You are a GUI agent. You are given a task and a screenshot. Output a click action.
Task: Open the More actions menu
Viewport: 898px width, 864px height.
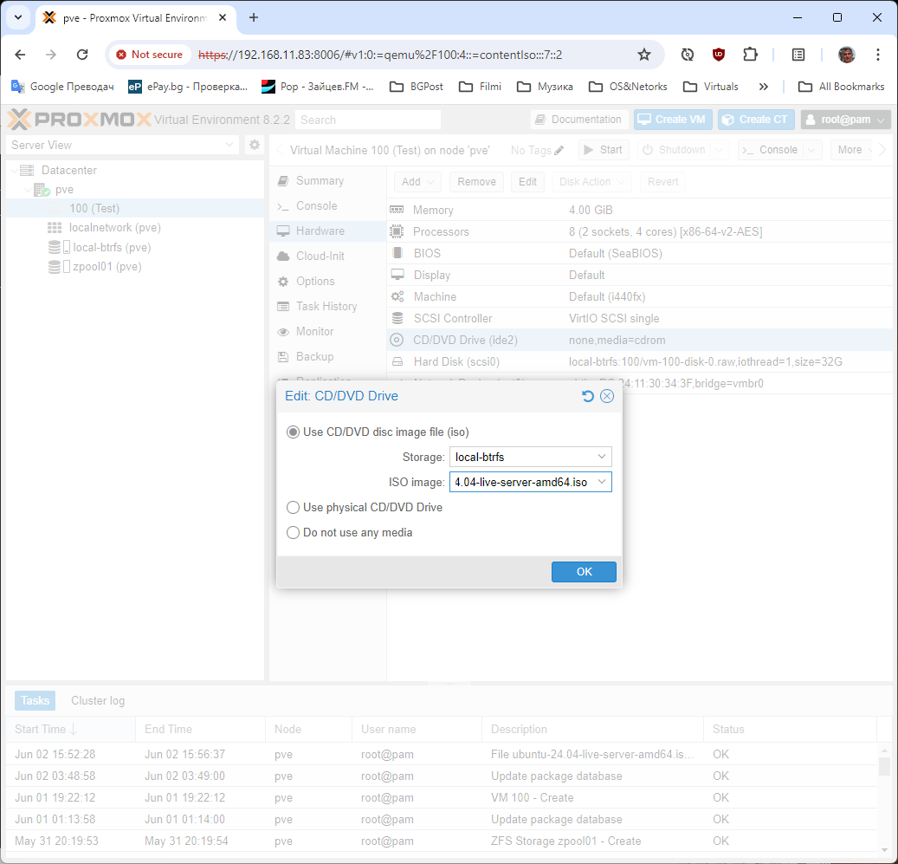click(851, 150)
